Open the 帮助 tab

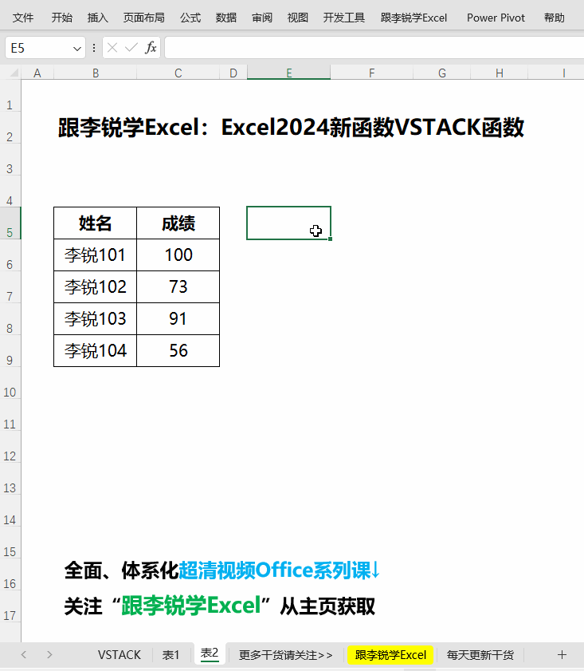pyautogui.click(x=554, y=18)
